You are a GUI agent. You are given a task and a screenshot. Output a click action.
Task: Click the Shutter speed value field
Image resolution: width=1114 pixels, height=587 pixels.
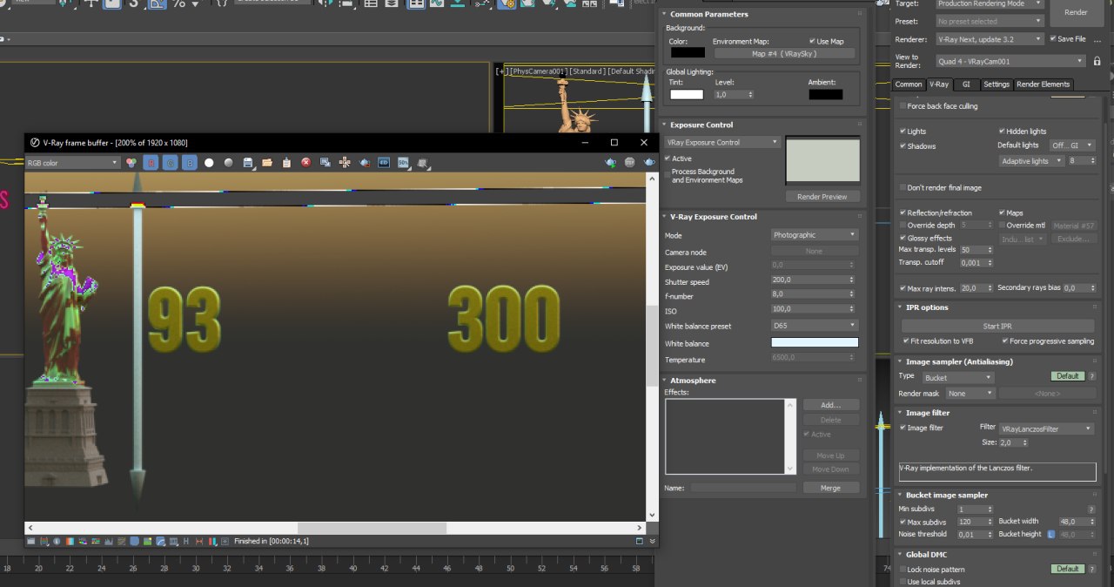click(809, 280)
